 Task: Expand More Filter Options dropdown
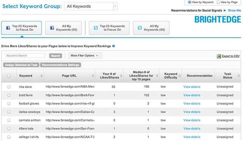[x=85, y=56]
